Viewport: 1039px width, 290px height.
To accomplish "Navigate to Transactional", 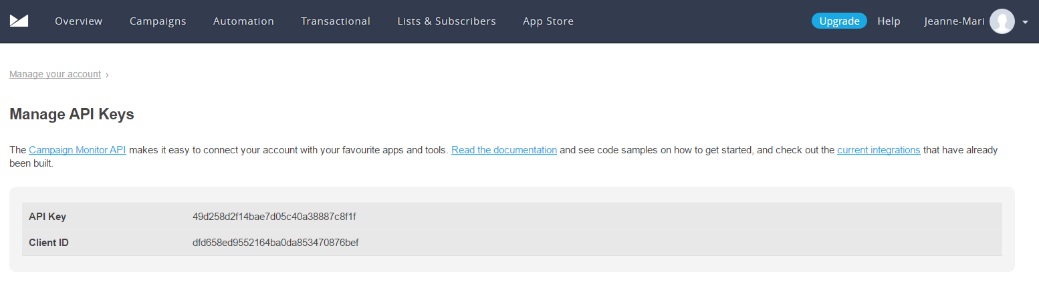I will [336, 21].
